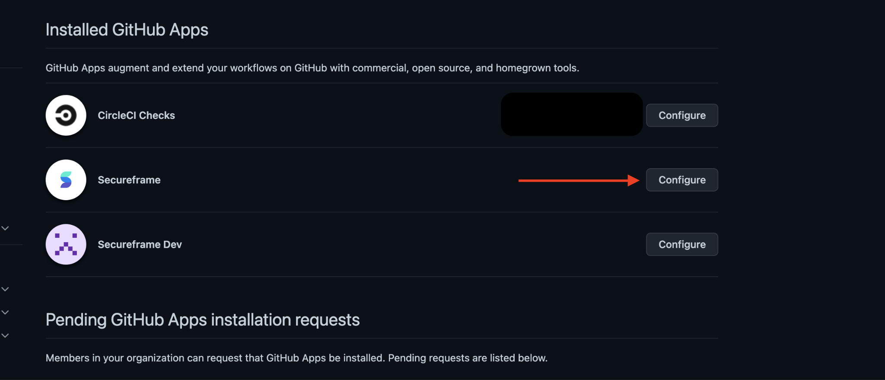Configure the CircleCI Checks app
Viewport: 885px width, 380px height.
coord(682,115)
